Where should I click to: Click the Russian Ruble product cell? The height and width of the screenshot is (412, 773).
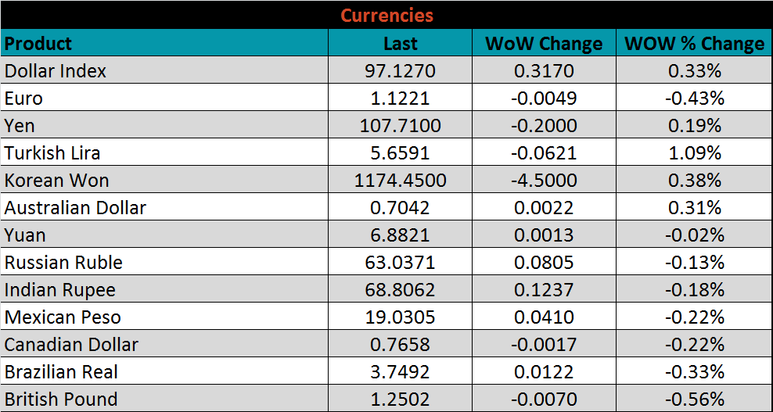[x=63, y=263]
